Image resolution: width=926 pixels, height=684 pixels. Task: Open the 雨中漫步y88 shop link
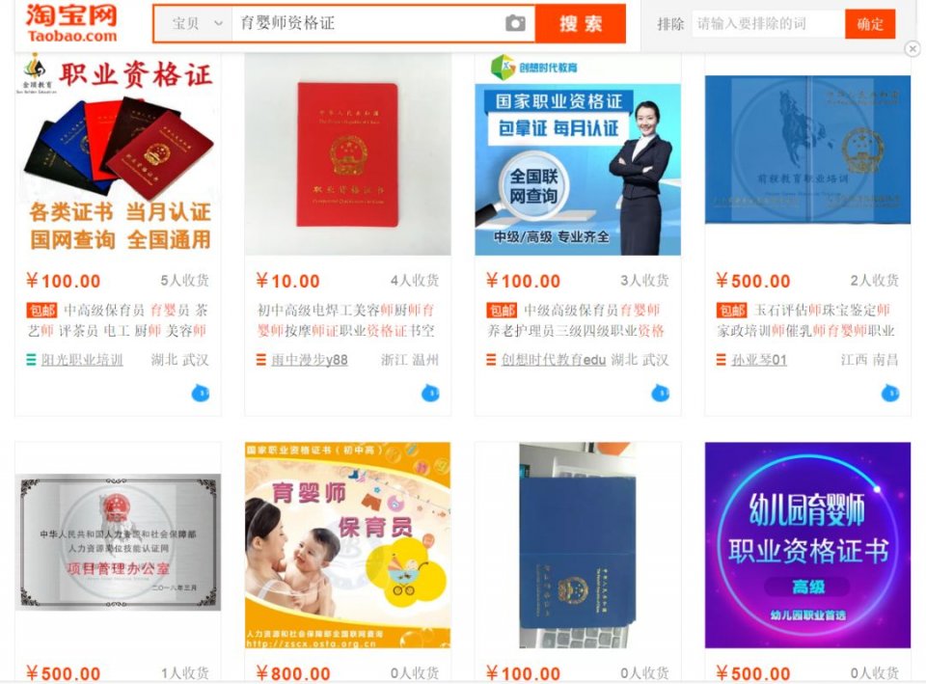coord(310,360)
